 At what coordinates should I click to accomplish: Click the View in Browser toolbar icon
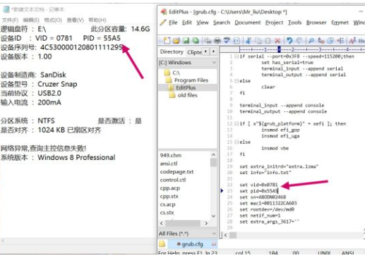(237, 41)
